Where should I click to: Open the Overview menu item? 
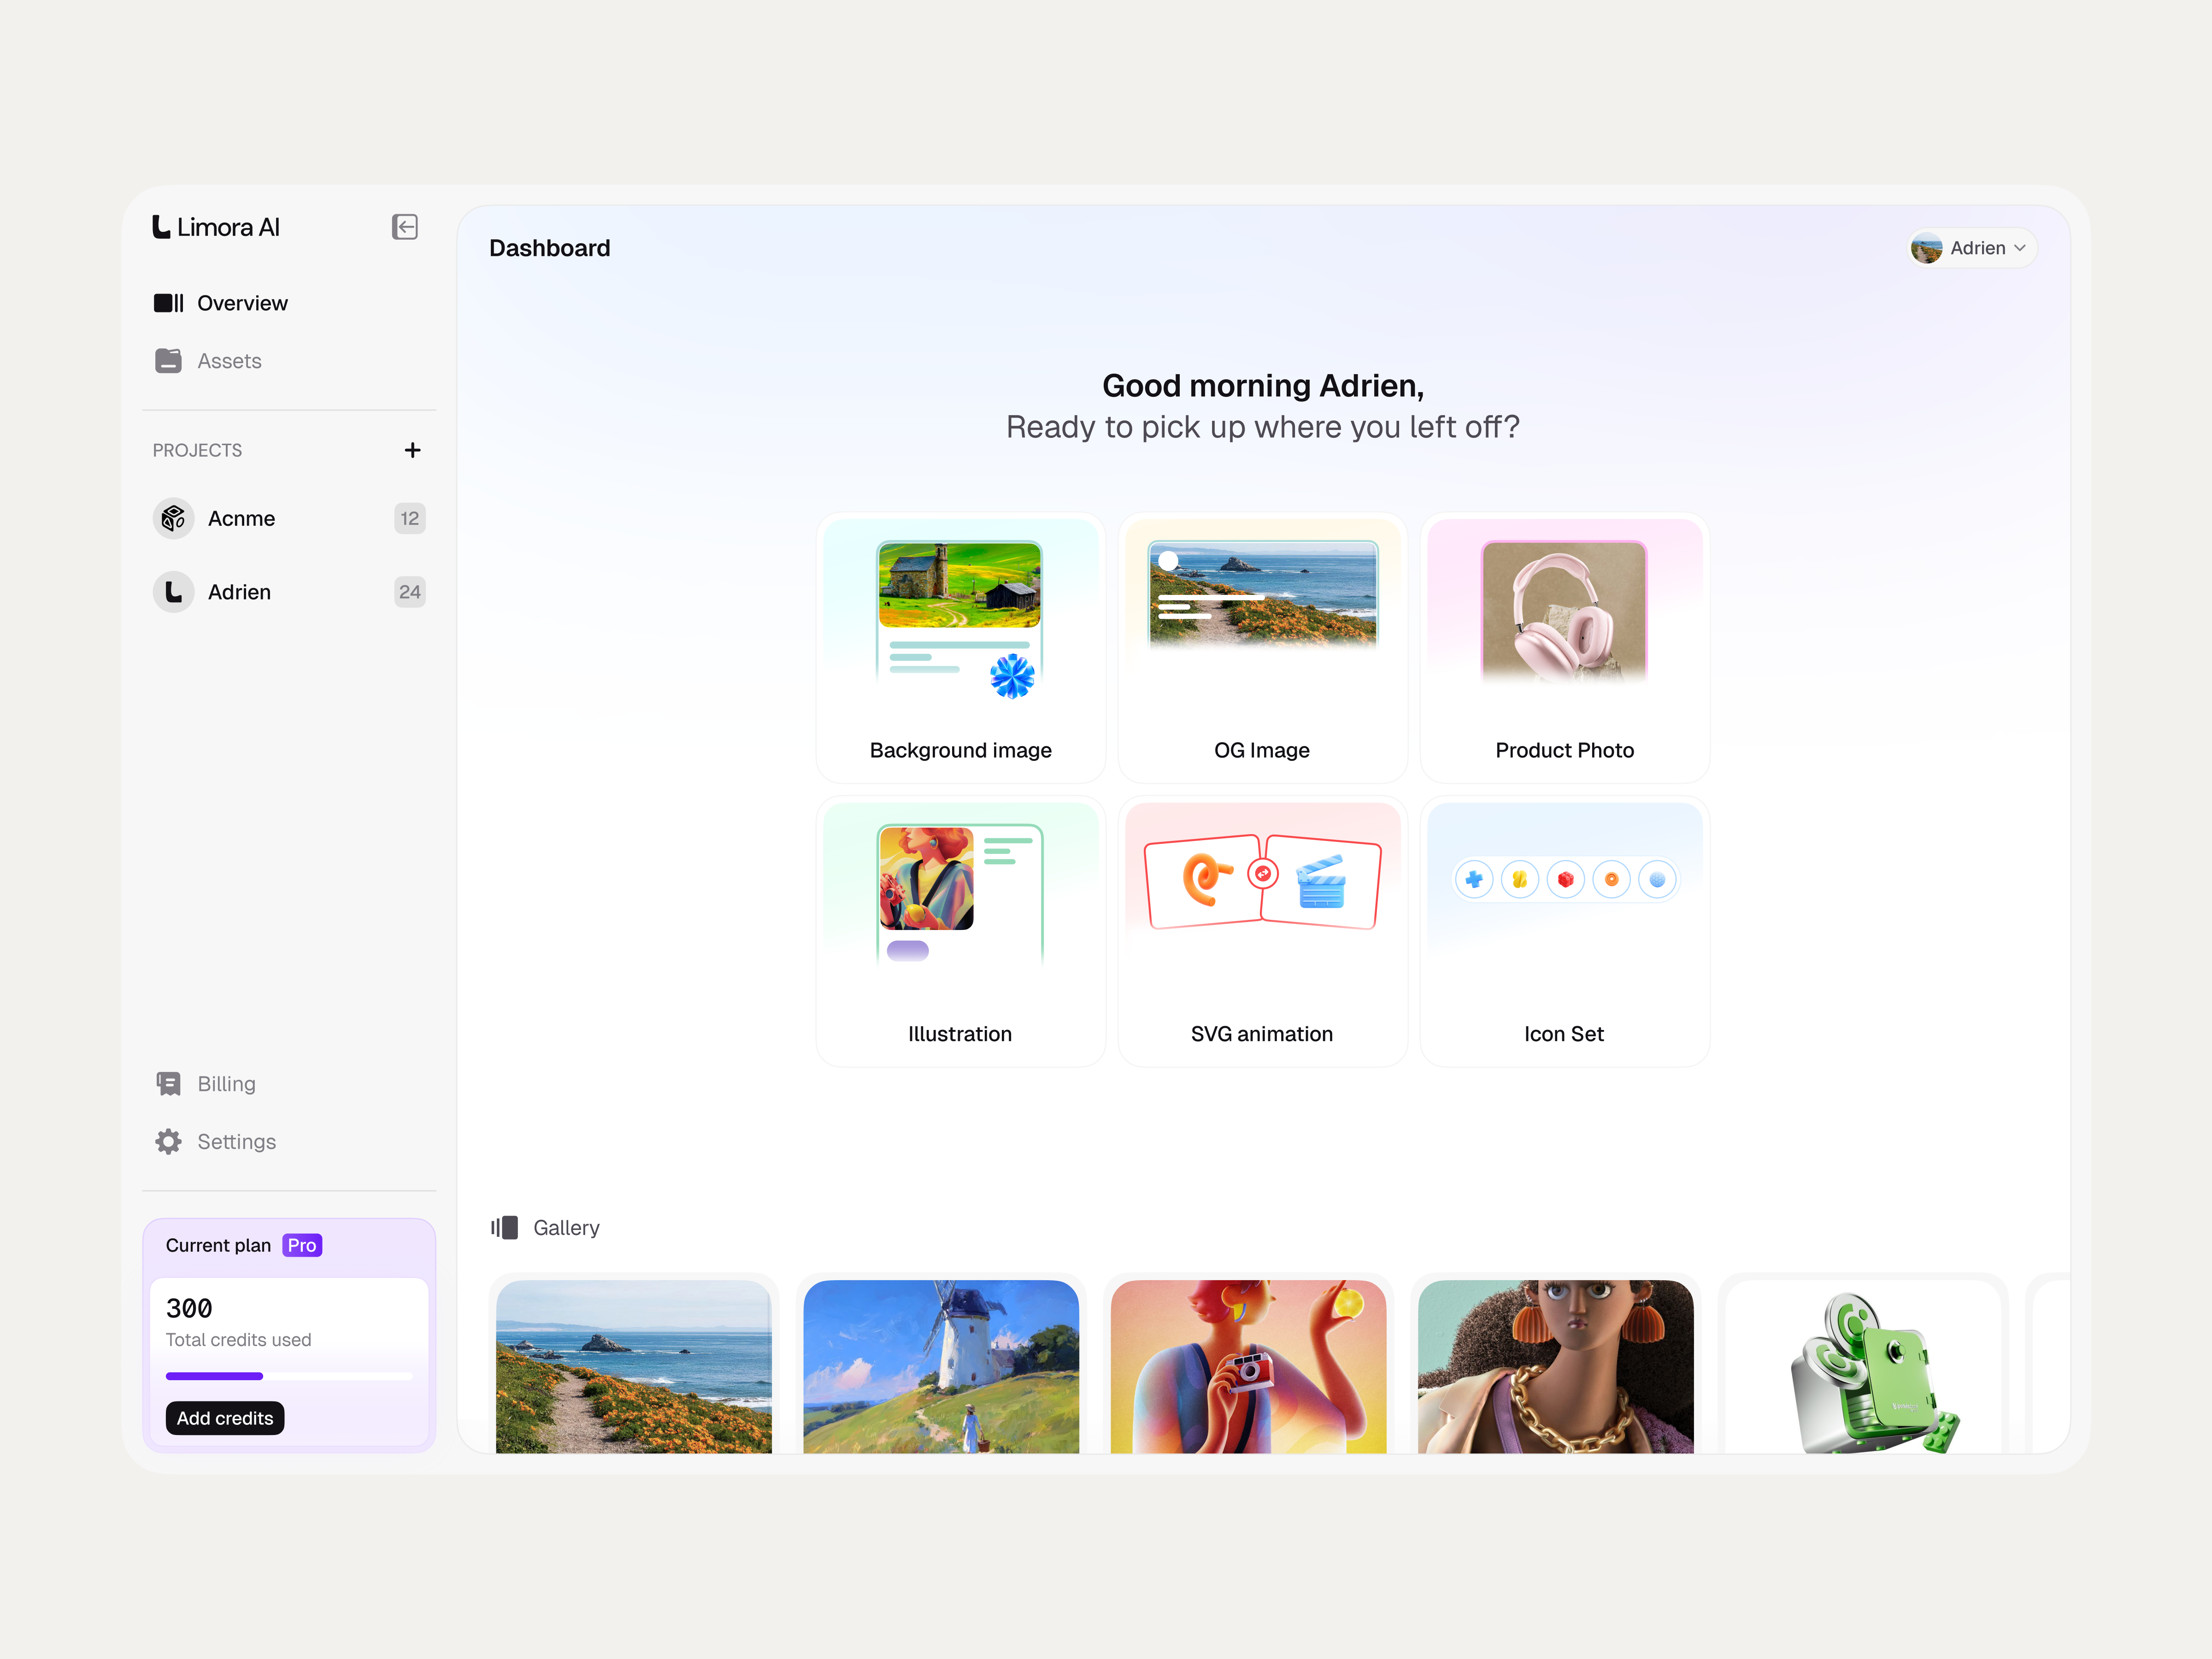[288, 303]
